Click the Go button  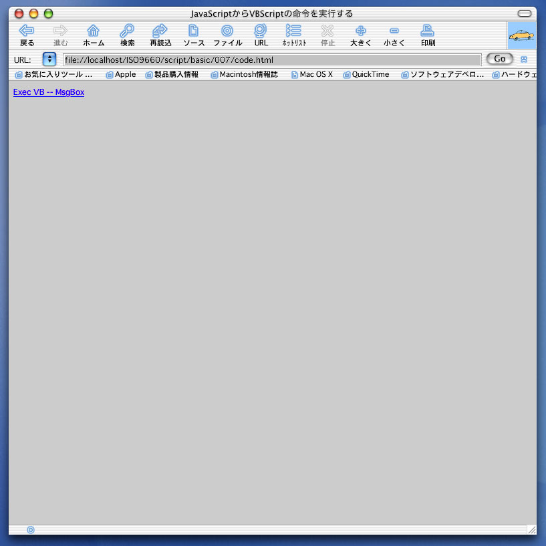click(500, 59)
